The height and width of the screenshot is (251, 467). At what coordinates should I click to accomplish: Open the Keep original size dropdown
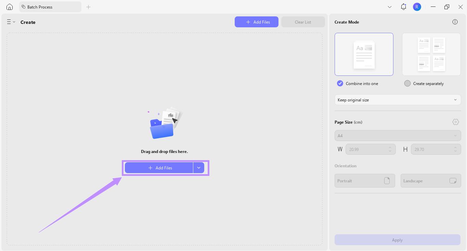point(397,100)
